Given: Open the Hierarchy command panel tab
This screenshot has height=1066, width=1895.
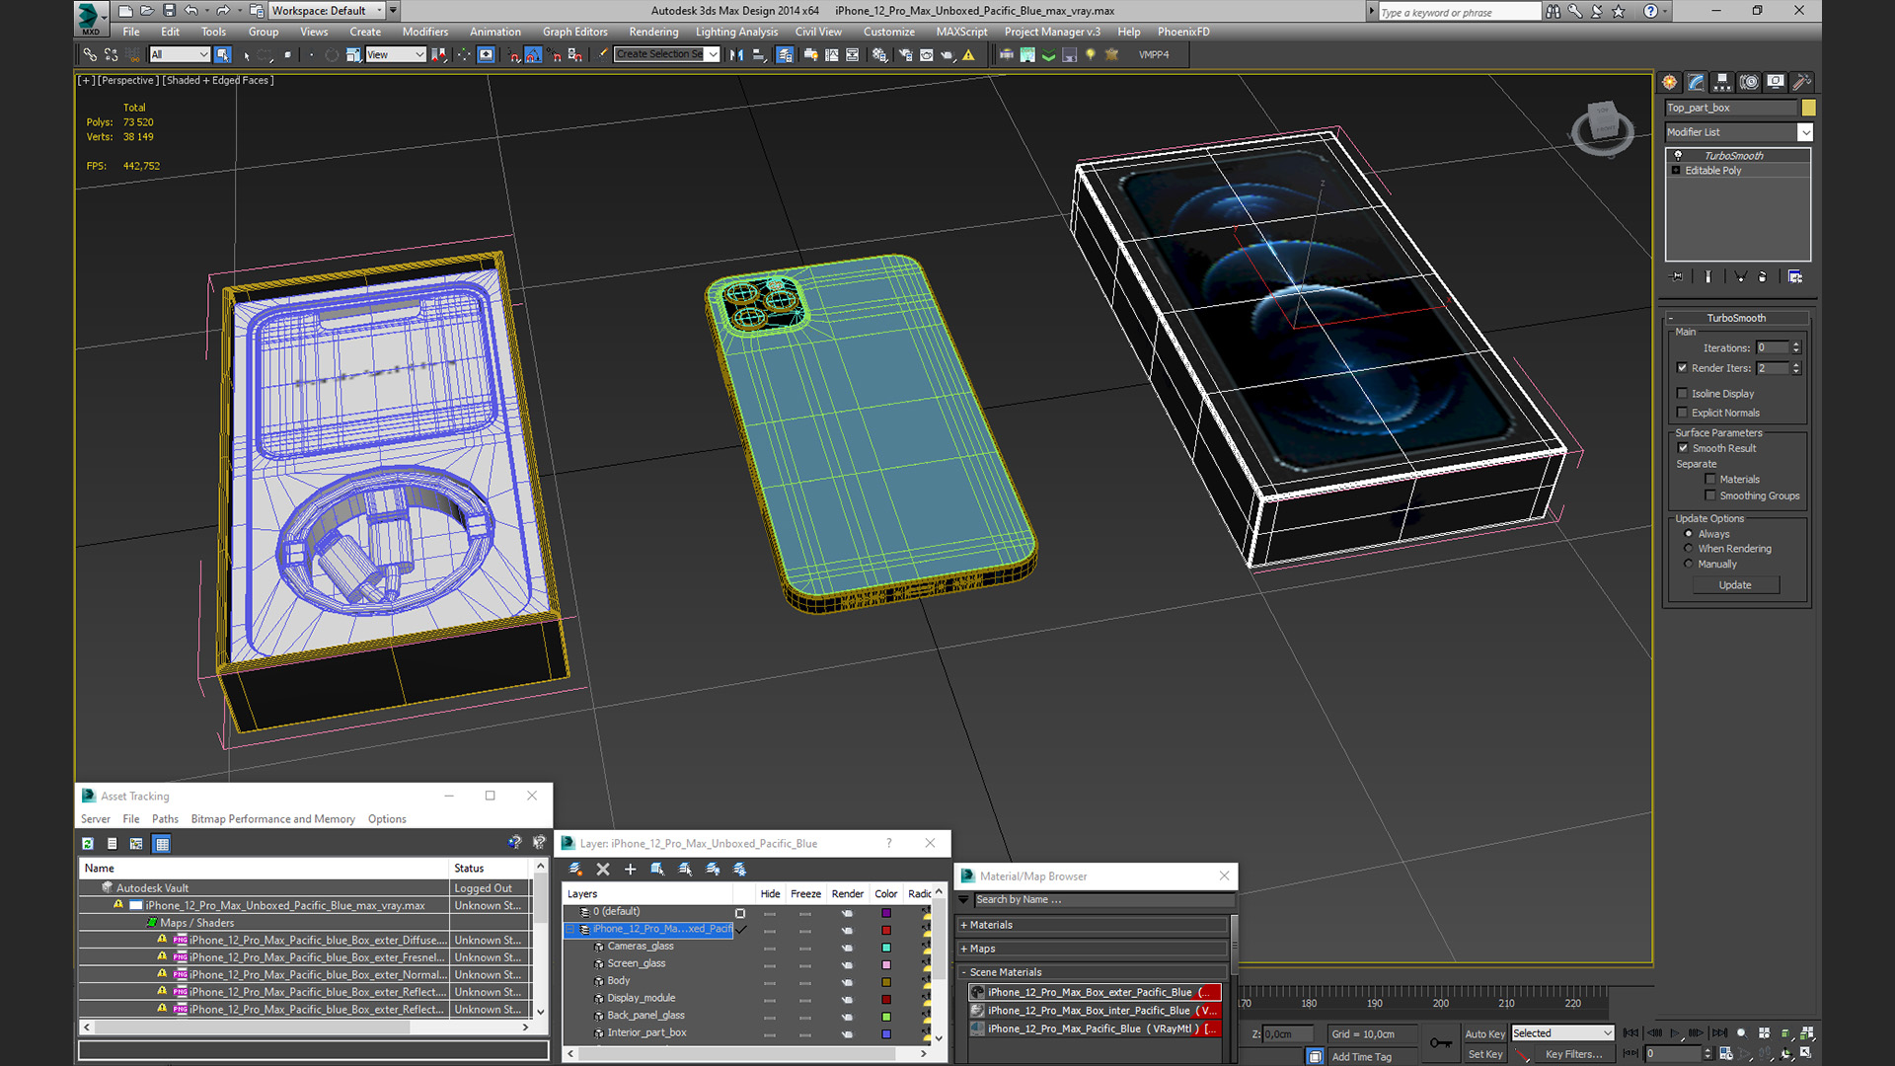Looking at the screenshot, I should [1722, 82].
